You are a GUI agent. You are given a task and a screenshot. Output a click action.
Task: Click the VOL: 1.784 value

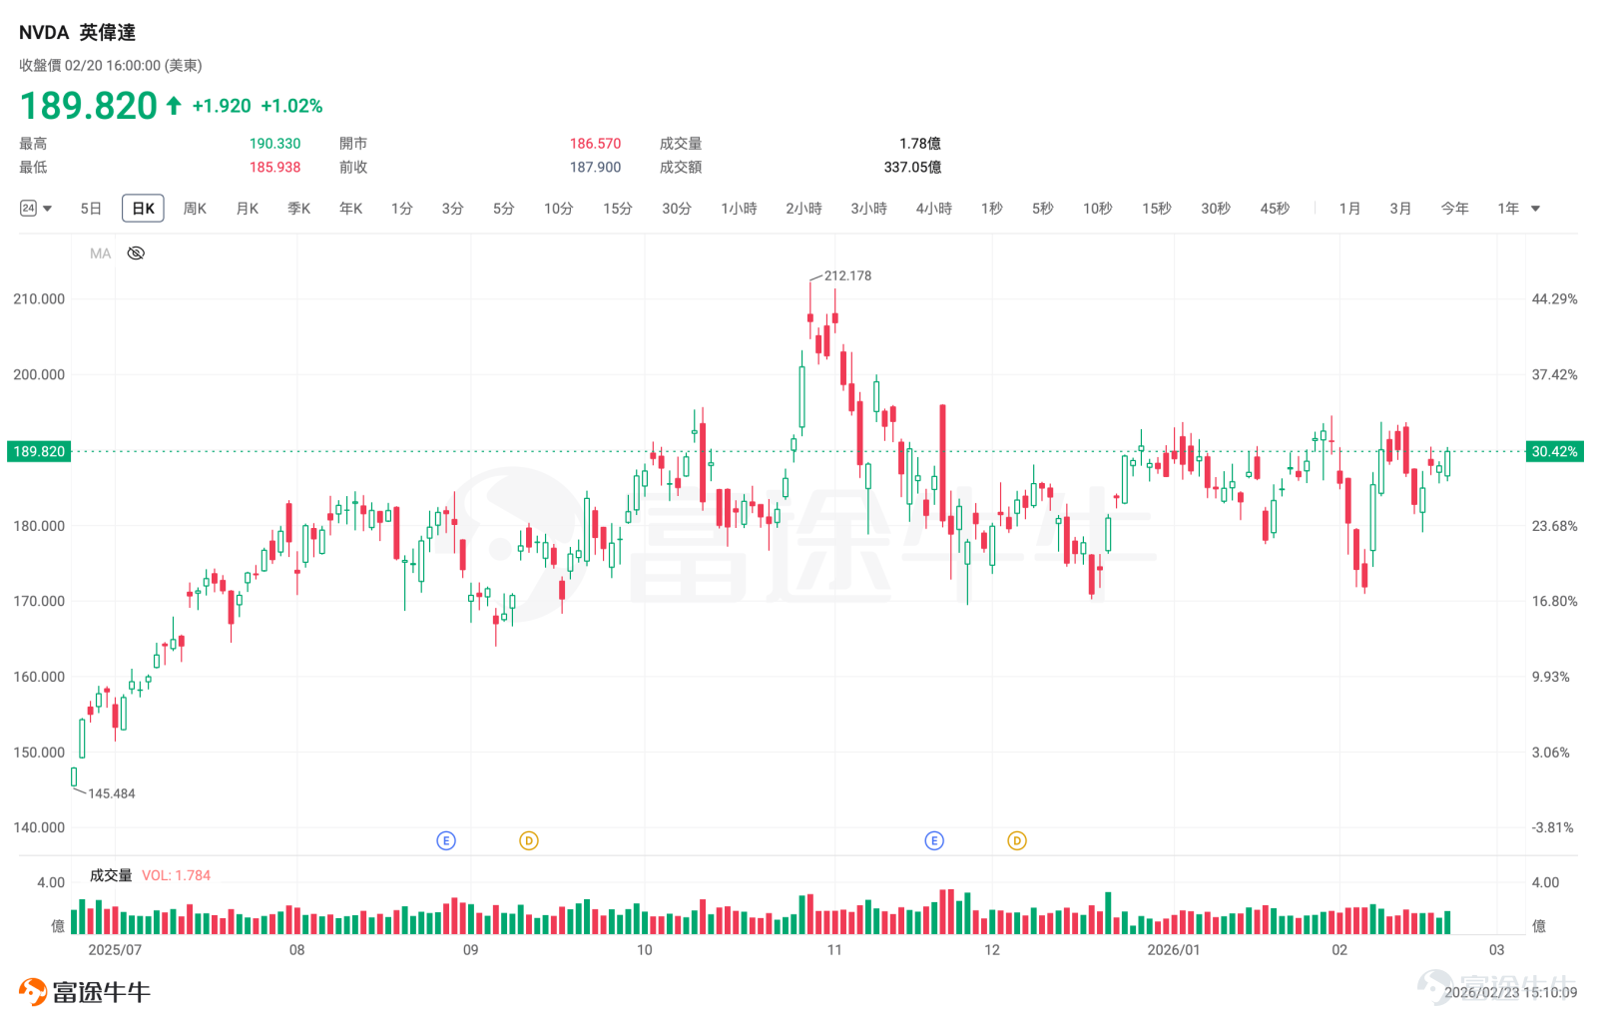176,875
